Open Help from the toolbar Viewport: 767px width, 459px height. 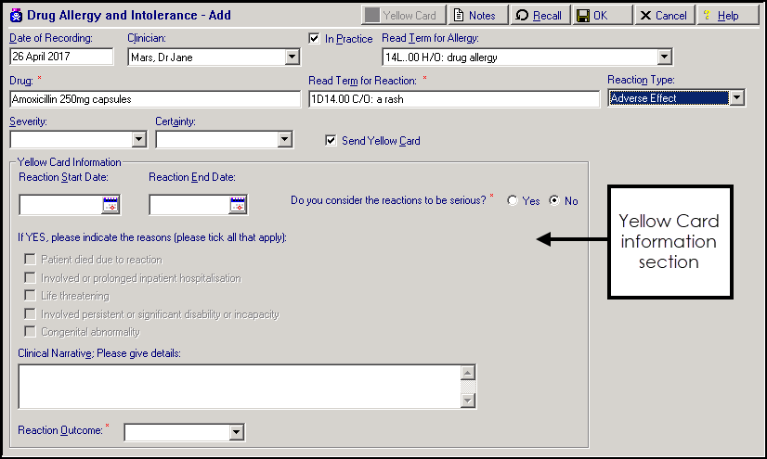(x=720, y=16)
